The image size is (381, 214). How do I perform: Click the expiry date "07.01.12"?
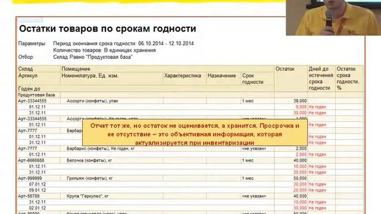[x=38, y=184]
